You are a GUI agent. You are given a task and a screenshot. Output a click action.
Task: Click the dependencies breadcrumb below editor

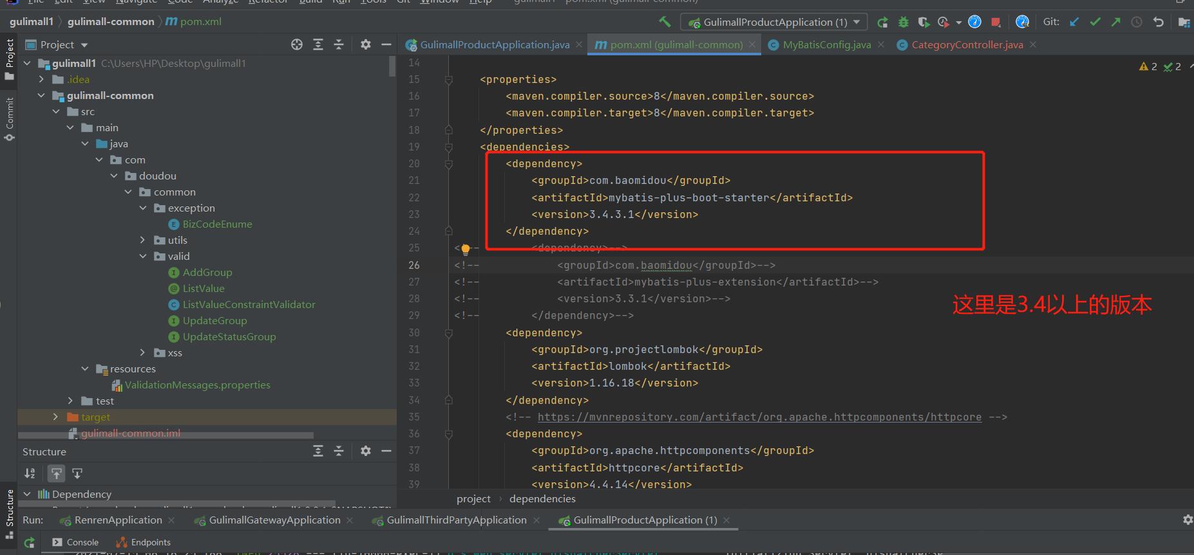(542, 498)
